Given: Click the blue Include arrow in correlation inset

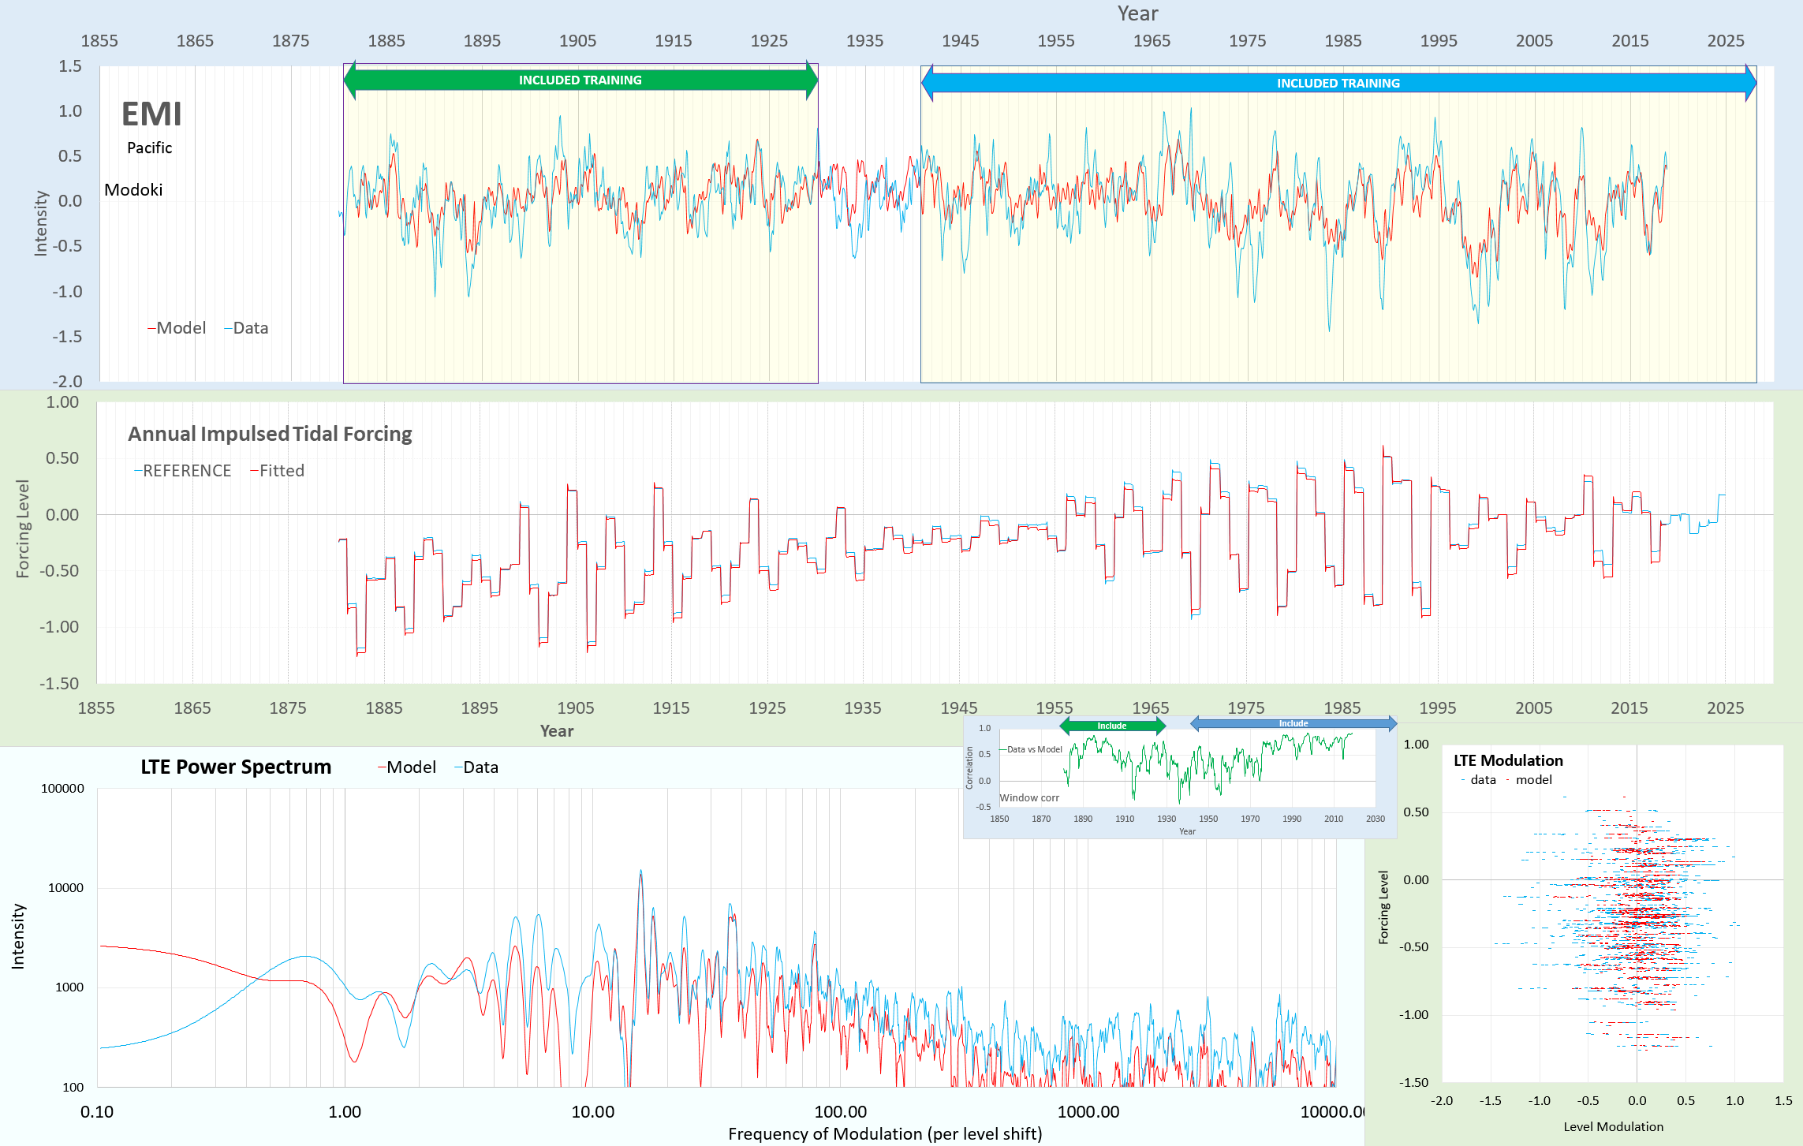Looking at the screenshot, I should coord(1293,723).
